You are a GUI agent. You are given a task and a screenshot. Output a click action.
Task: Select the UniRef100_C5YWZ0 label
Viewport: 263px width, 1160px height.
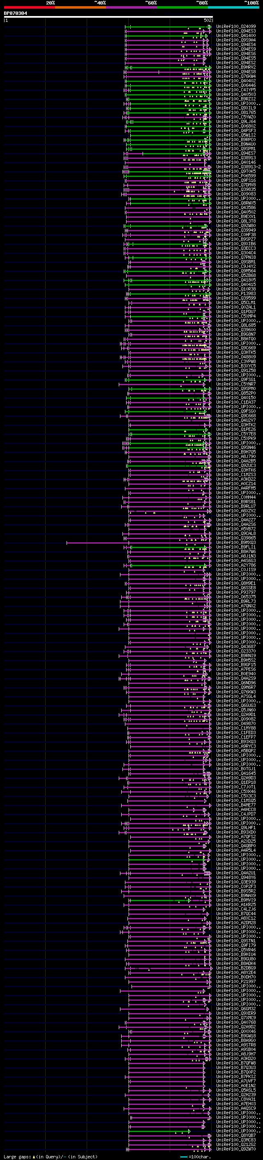236,117
